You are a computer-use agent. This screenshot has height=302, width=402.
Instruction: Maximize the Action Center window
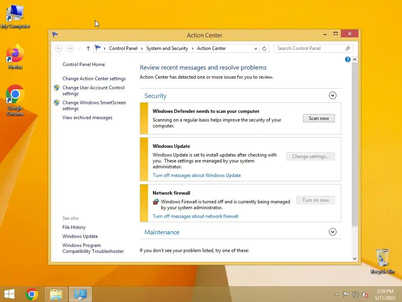[x=335, y=34]
